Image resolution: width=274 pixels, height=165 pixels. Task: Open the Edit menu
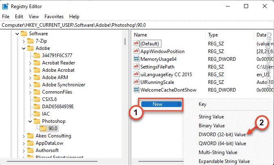tap(19, 17)
